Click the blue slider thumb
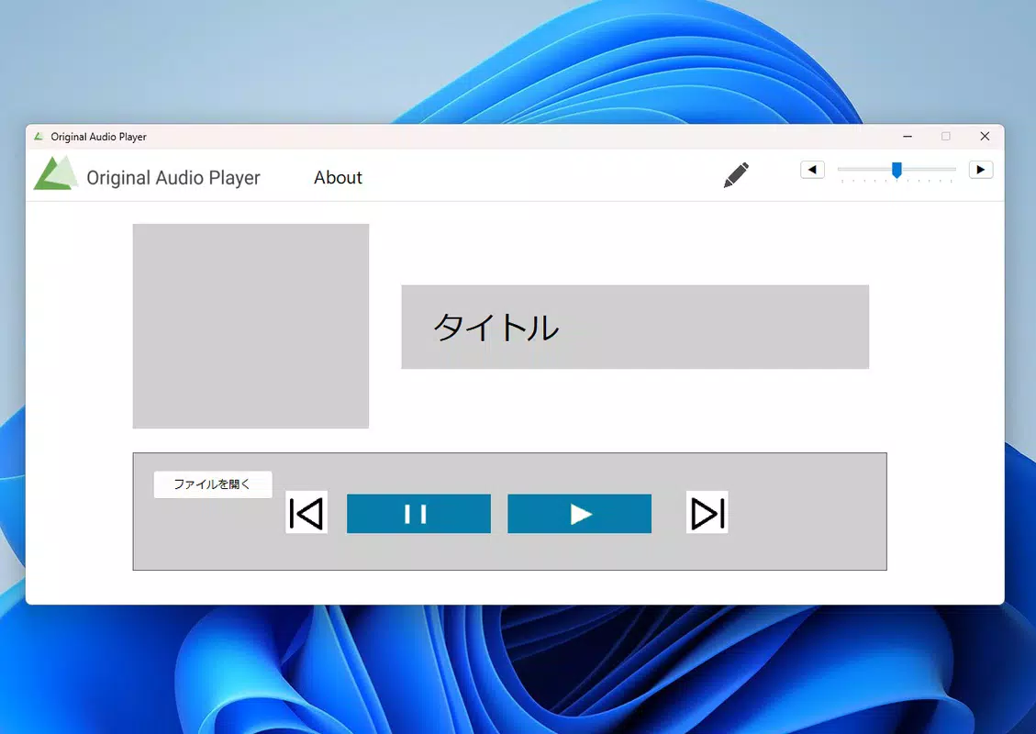Viewport: 1036px width, 734px height. tap(897, 170)
